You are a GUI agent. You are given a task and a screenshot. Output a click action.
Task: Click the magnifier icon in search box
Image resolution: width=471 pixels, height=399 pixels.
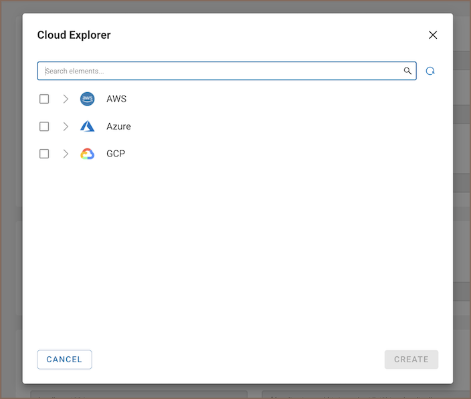pos(407,71)
